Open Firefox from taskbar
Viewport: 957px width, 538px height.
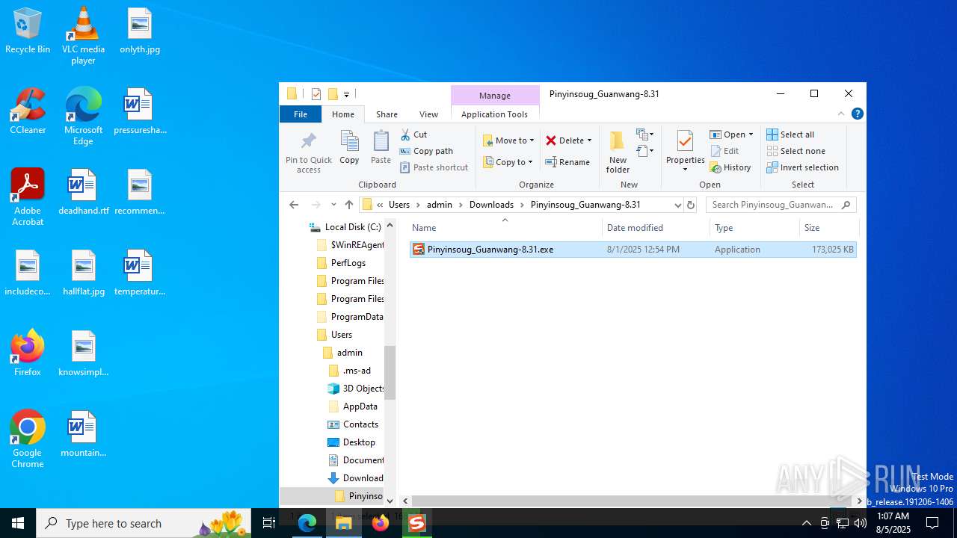tap(381, 523)
